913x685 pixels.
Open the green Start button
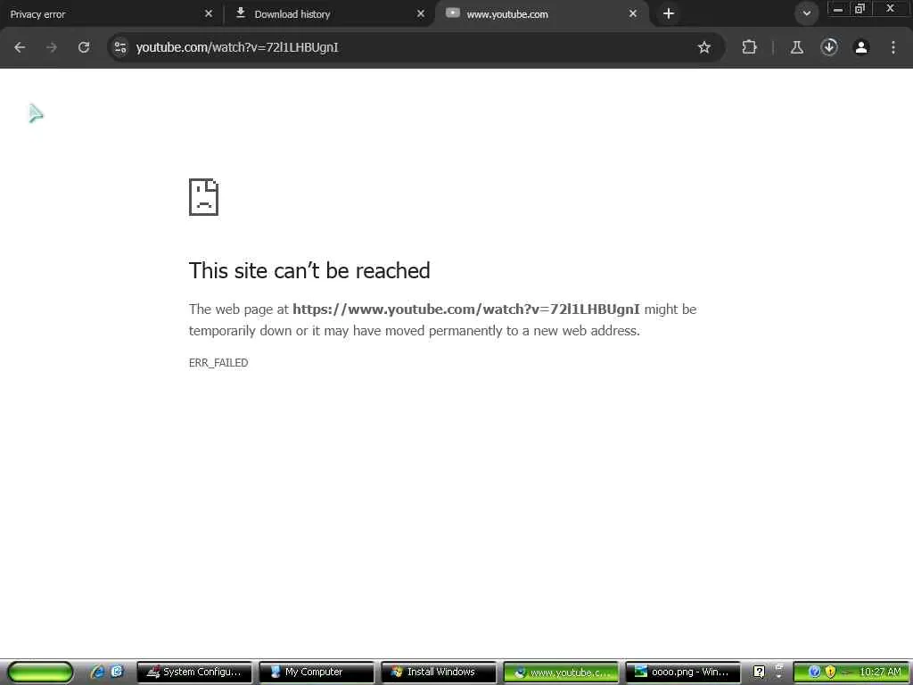39,673
